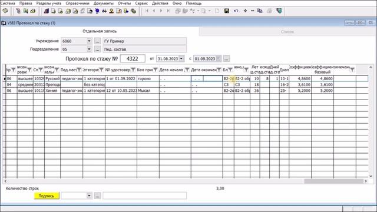Click the horizontal scrollbar thumb of the table
Viewport: 377px width, 212px height.
[334, 181]
